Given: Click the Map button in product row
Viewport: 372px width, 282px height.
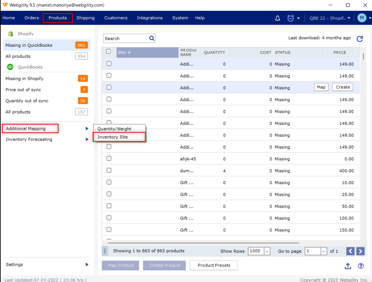Looking at the screenshot, I should click(321, 87).
